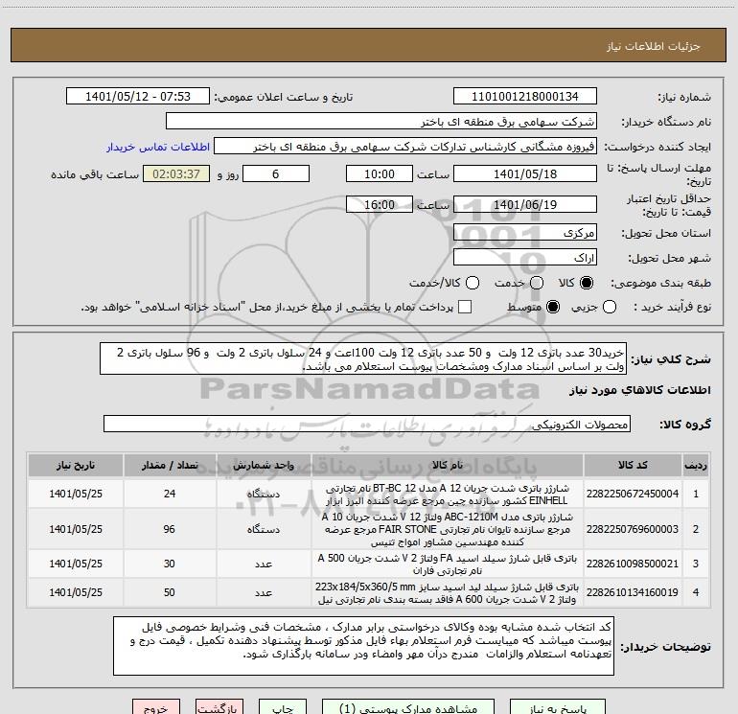738x714 pixels.
Task: Click the price validity date 1401/06/19
Action: click(525, 204)
